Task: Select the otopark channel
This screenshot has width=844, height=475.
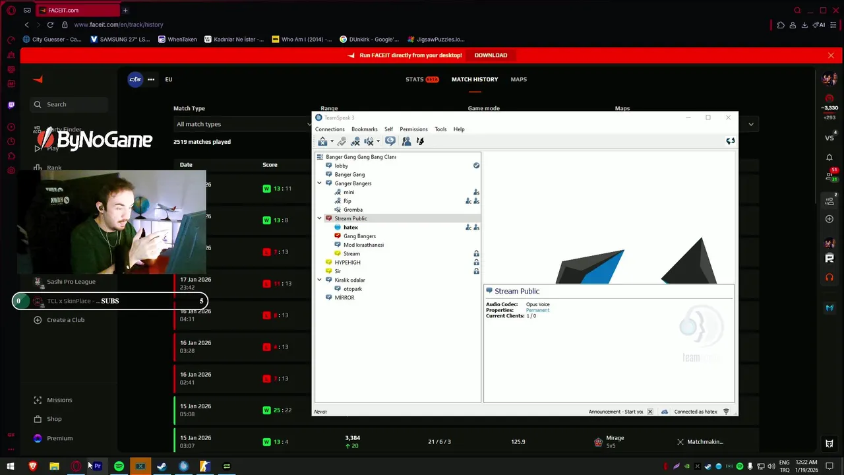Action: [352, 289]
